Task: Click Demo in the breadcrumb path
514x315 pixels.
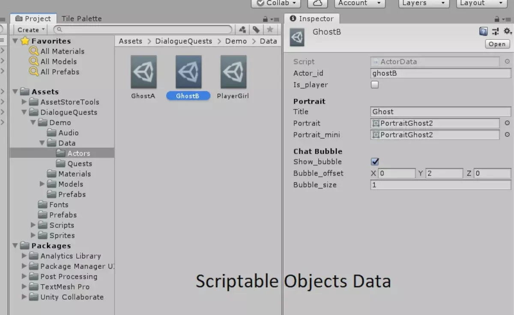Action: [x=236, y=41]
